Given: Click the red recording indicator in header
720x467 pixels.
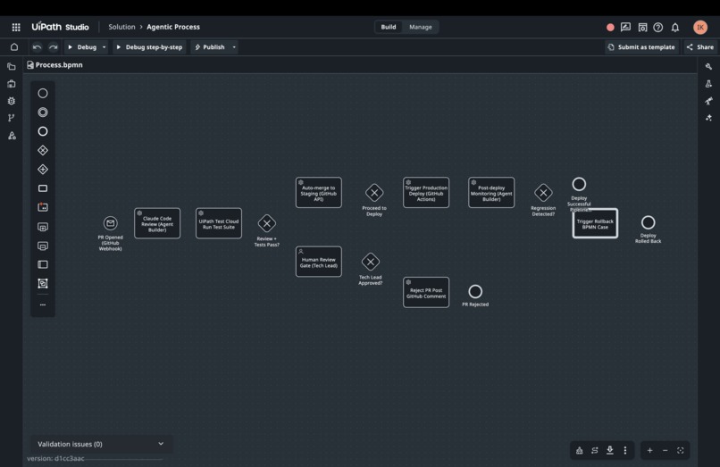Looking at the screenshot, I should pos(610,27).
